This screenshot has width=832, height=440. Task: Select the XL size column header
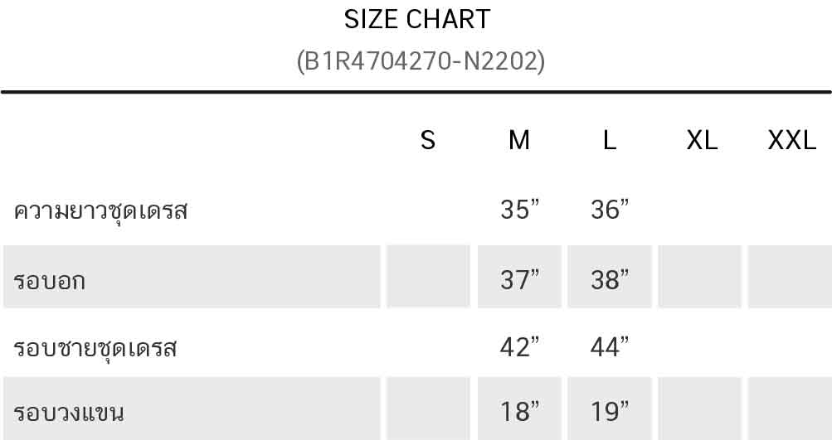coord(702,141)
